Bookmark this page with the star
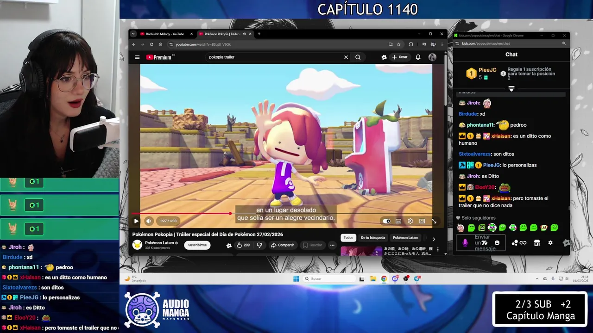The height and width of the screenshot is (333, 593). point(398,44)
